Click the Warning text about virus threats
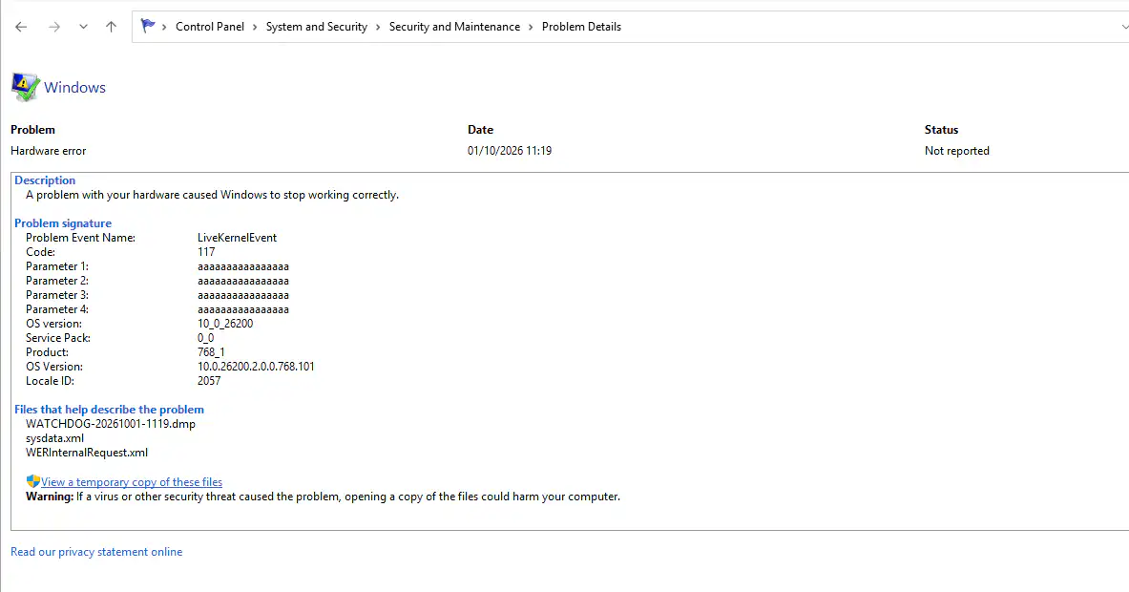 [323, 497]
